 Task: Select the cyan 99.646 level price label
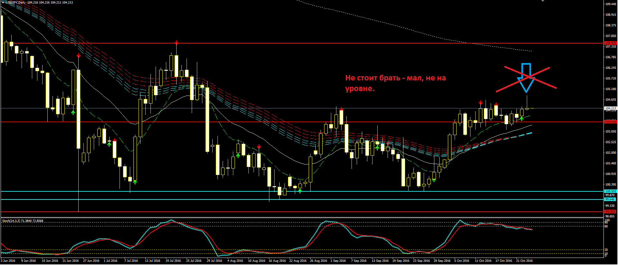point(610,199)
